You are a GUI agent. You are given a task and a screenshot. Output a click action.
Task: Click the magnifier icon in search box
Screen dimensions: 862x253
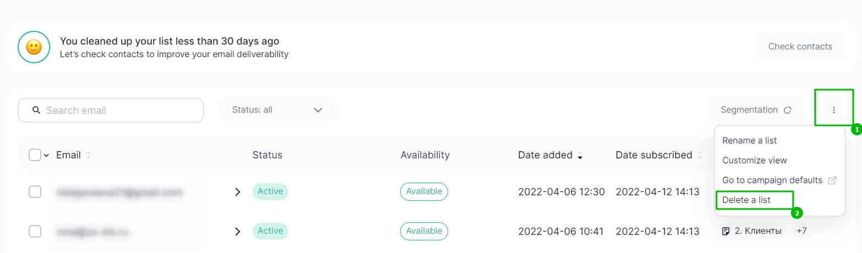(x=36, y=110)
